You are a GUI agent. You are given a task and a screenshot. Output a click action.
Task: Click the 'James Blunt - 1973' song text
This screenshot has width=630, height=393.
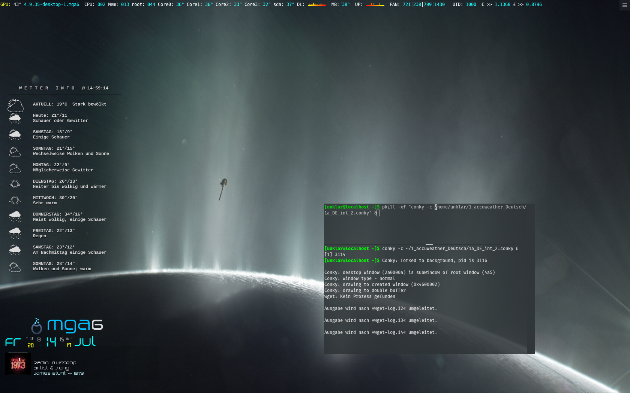(58, 373)
